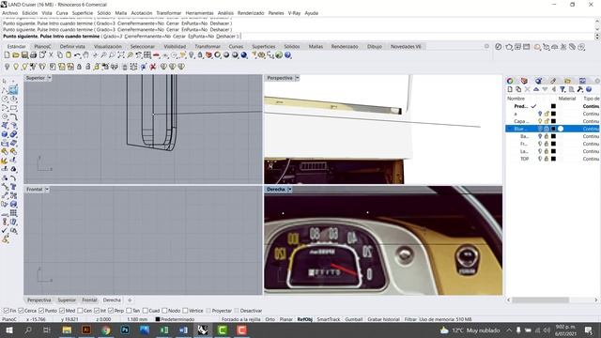Click the blue Help question mark icon
Image resolution: width=601 pixels, height=338 pixels.
click(288, 55)
